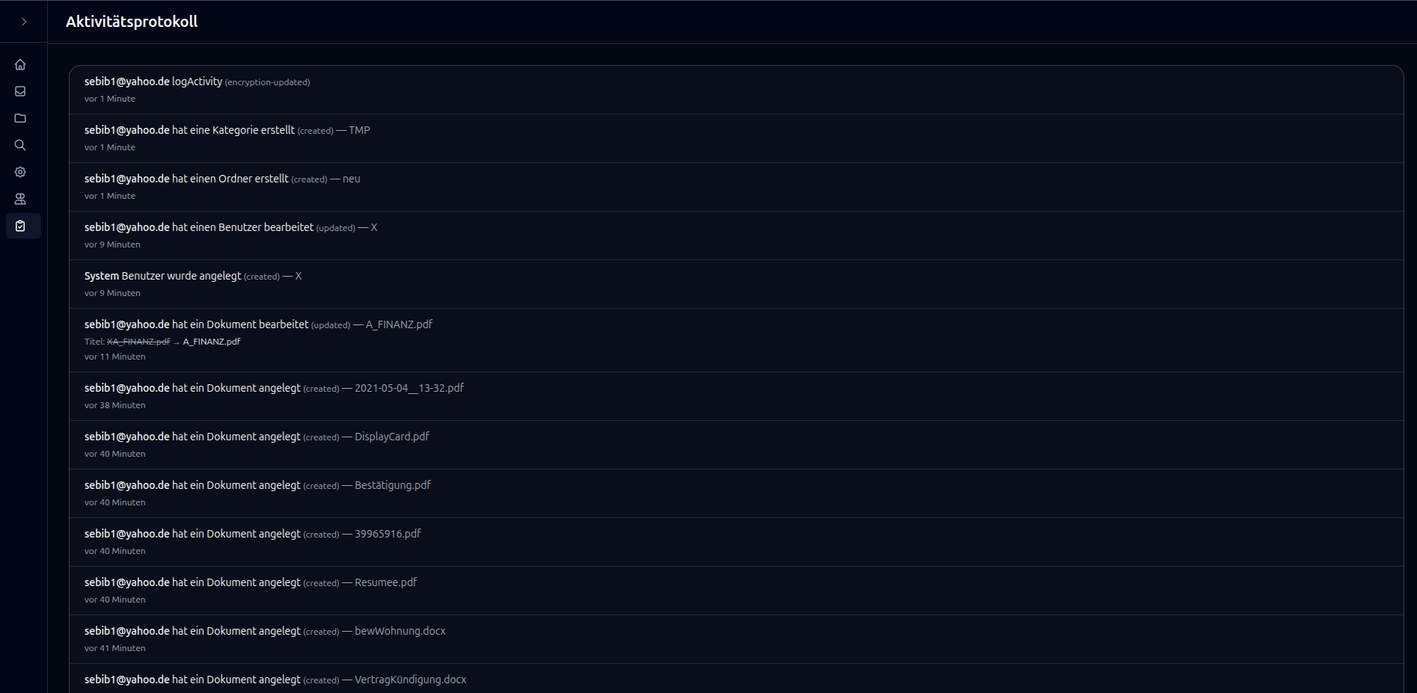Open the Settings gear icon in sidebar
1417x693 pixels.
tap(20, 172)
